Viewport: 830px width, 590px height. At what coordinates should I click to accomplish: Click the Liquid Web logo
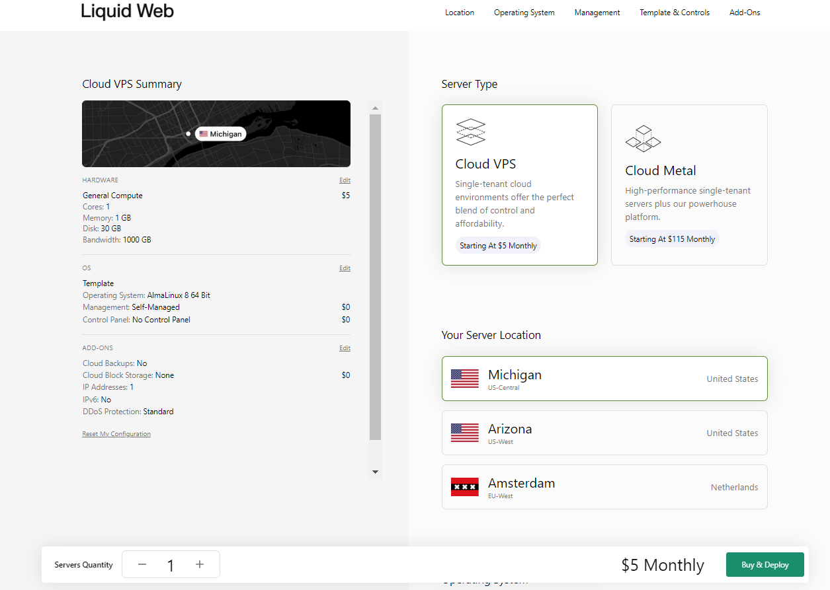(127, 12)
